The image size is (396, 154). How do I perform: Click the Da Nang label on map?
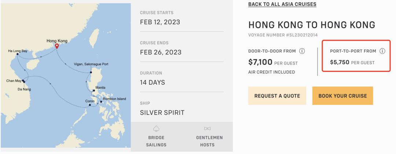(x=24, y=89)
